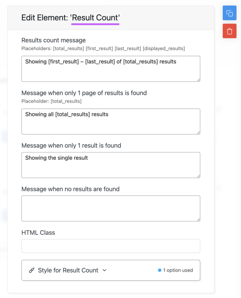Viewport: 241px width, 298px height.
Task: Click into the HTML Class input field
Action: (x=111, y=246)
